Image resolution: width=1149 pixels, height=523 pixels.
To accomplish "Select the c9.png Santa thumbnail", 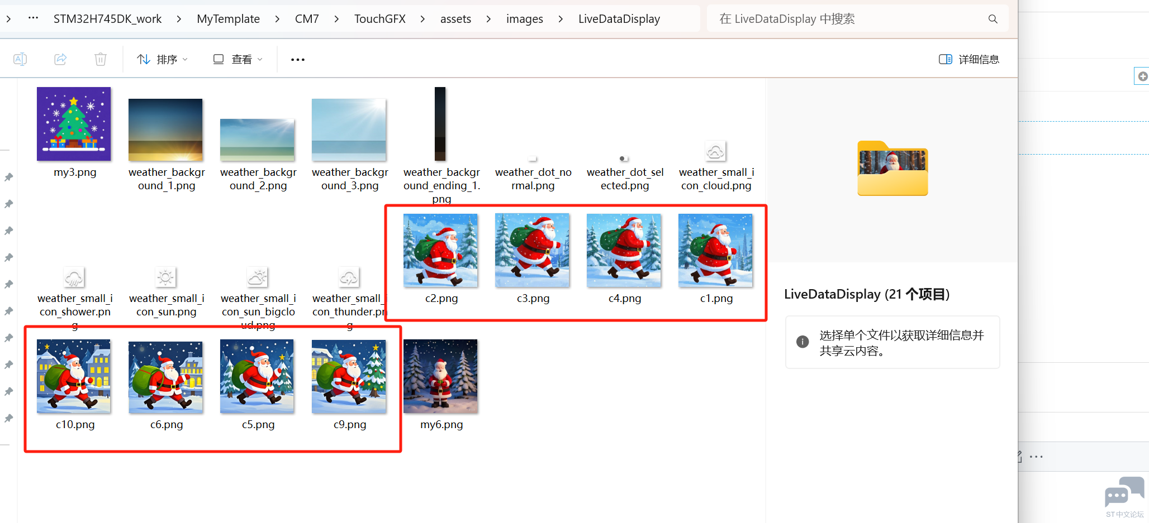I will 349,376.
